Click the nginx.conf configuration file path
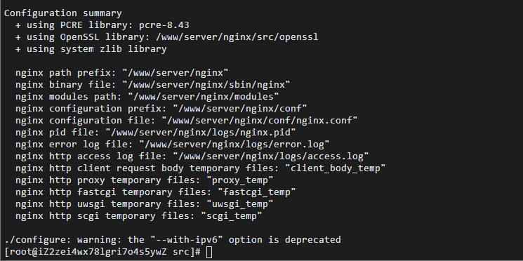Image resolution: width=523 pixels, height=261 pixels. tap(260, 121)
